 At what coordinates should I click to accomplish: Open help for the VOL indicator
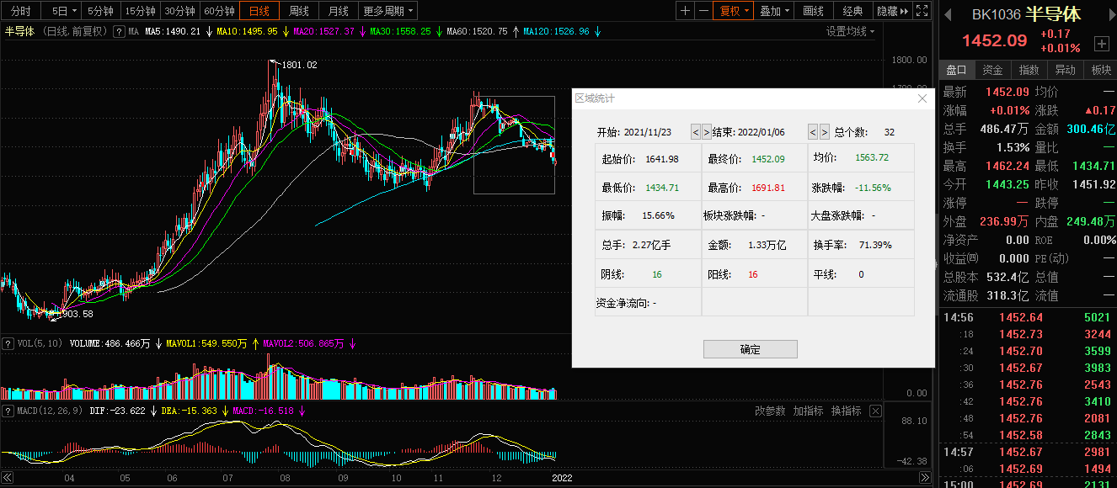pyautogui.click(x=8, y=343)
